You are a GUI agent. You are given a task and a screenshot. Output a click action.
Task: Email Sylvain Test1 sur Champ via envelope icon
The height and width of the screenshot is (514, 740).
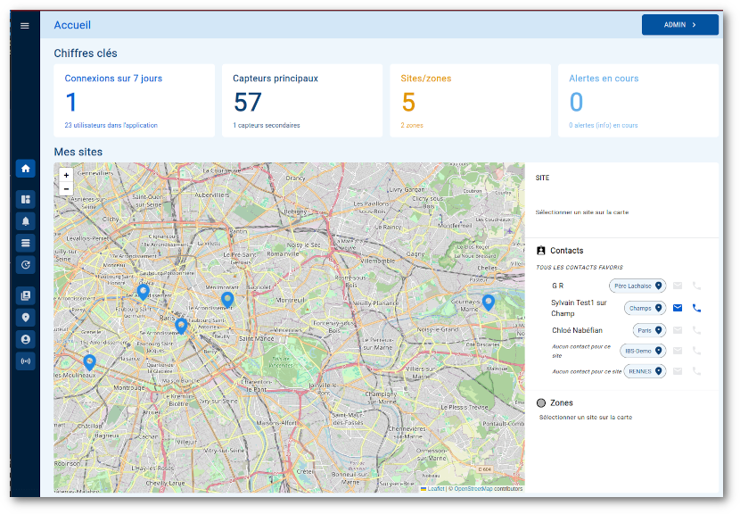678,308
